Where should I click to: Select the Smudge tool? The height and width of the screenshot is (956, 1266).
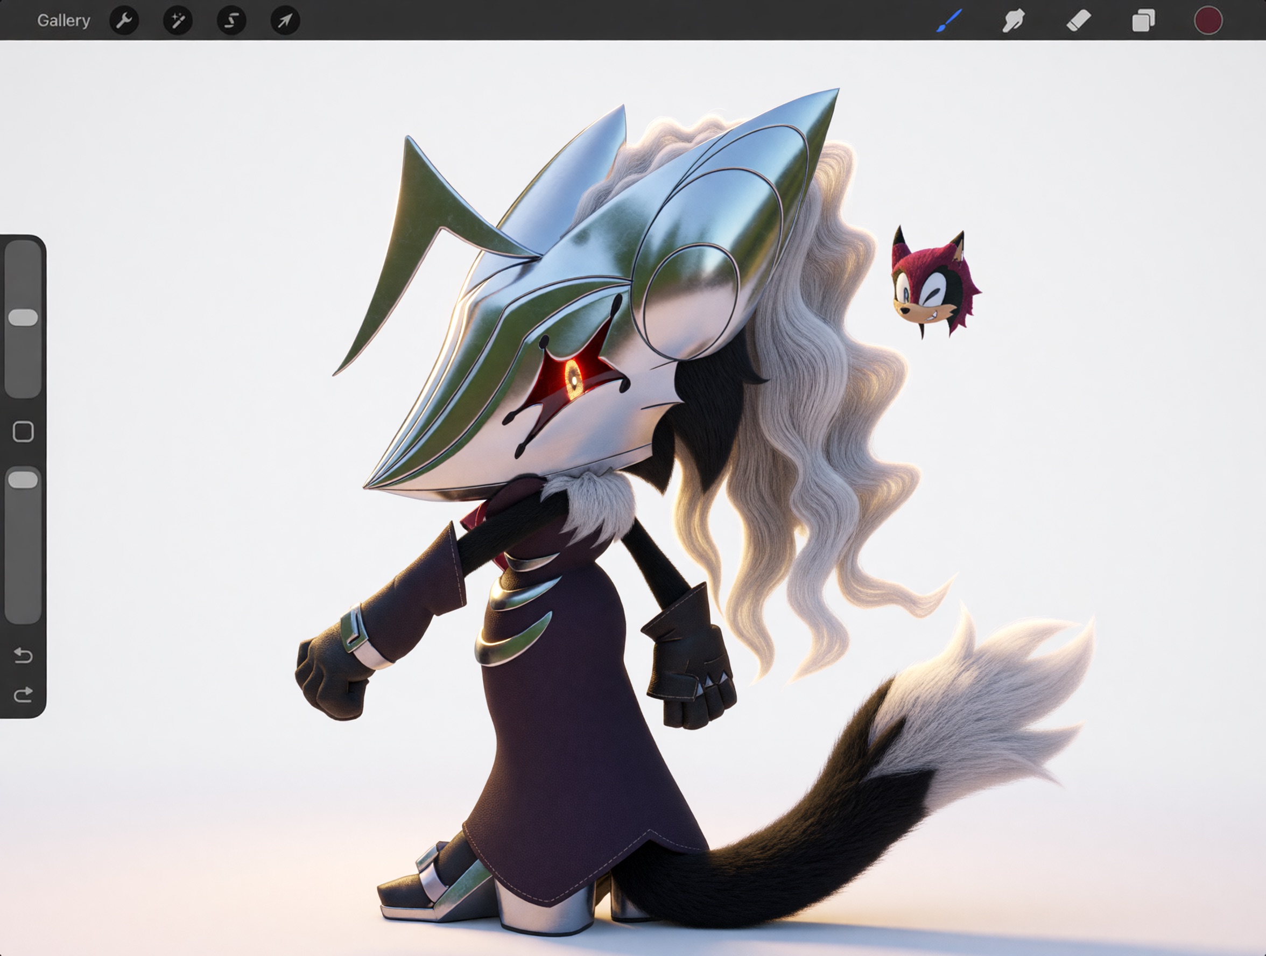point(1013,20)
